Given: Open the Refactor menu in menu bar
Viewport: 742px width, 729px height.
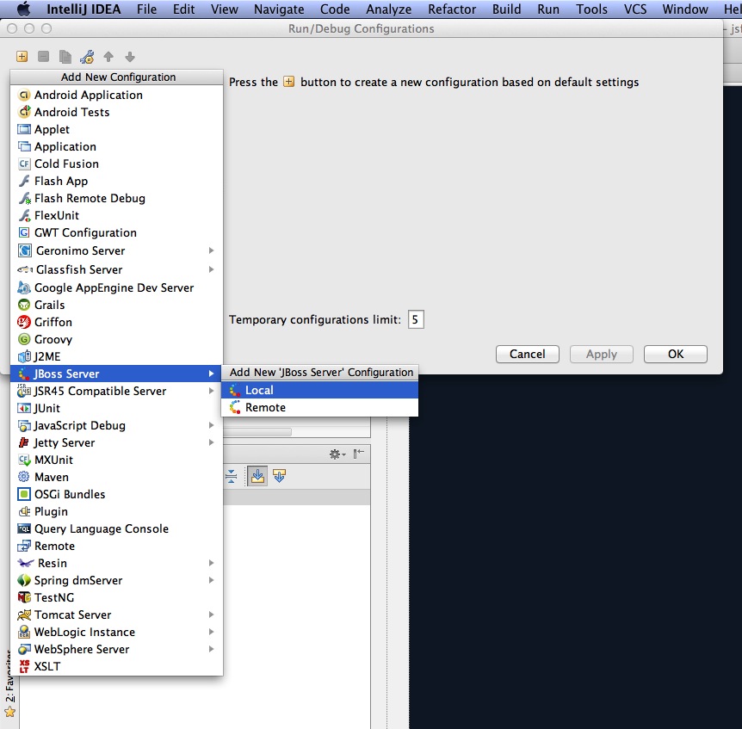Looking at the screenshot, I should pyautogui.click(x=452, y=9).
